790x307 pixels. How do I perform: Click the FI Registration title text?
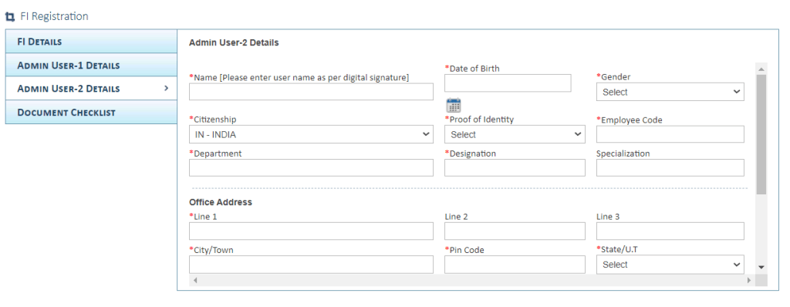(55, 16)
